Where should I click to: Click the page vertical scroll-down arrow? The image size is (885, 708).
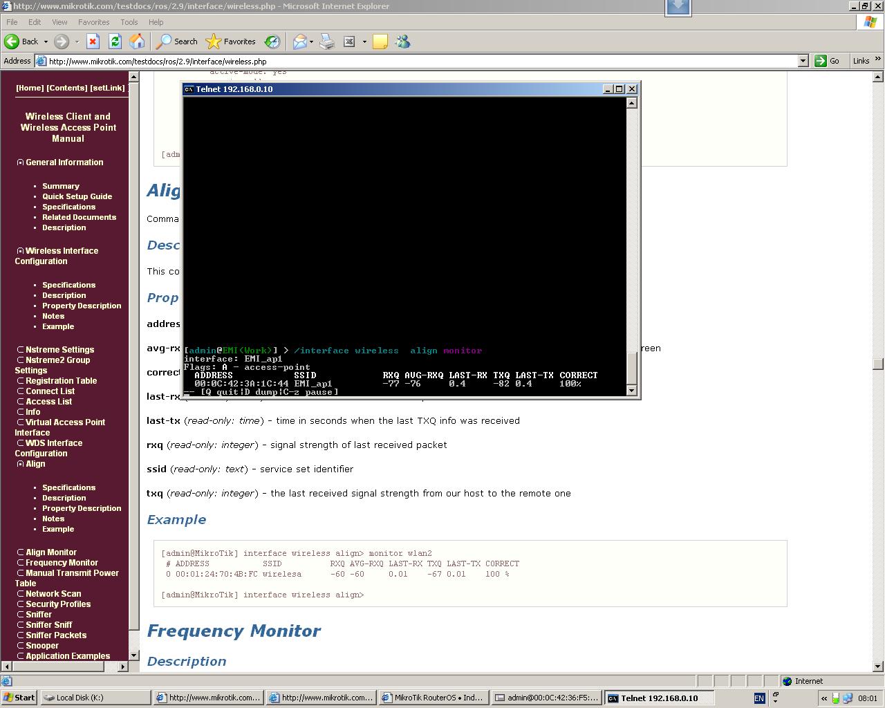point(878,667)
